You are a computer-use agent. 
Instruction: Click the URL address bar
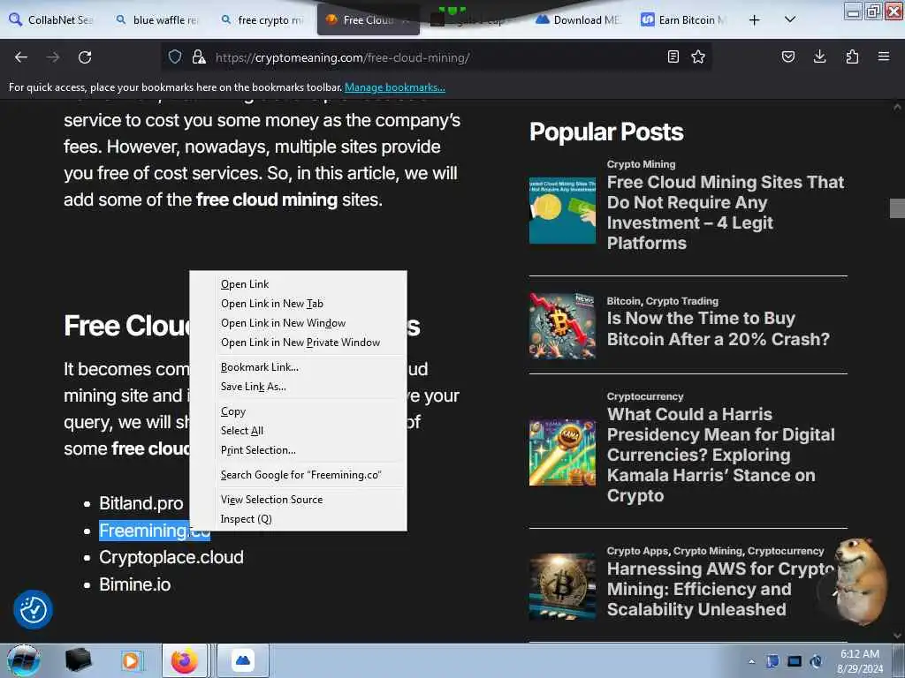coord(436,57)
